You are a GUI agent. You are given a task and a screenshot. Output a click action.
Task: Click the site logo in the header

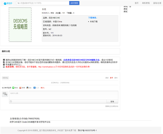point(8,3)
